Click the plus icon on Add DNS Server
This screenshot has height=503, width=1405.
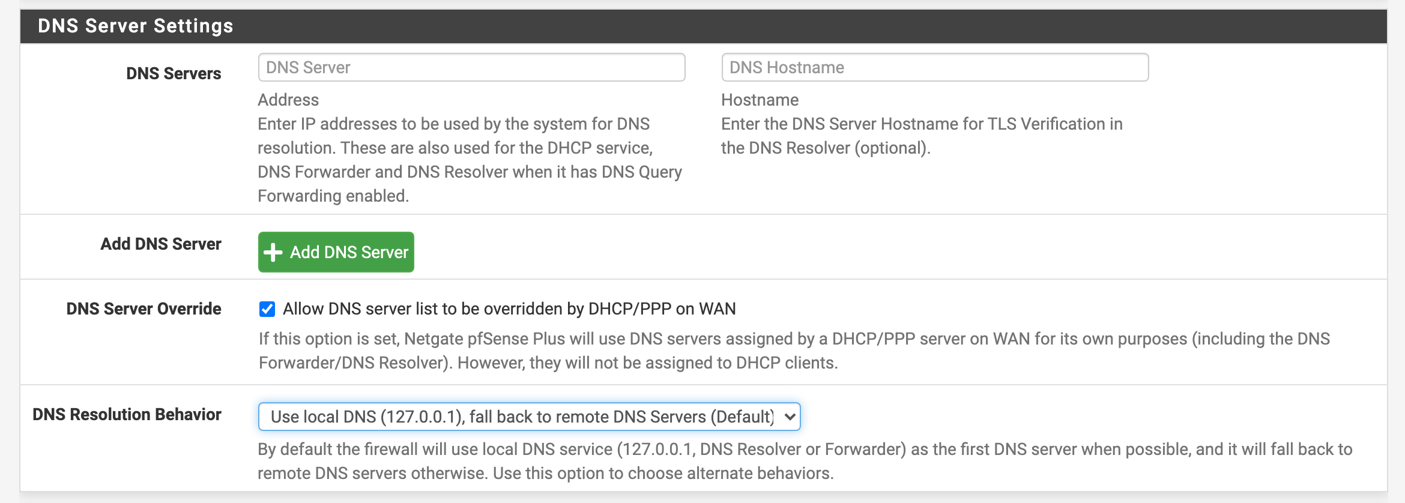[x=273, y=253]
